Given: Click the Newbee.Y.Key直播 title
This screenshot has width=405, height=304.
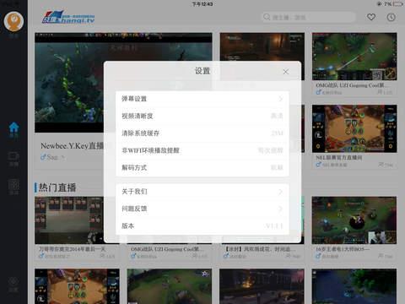Looking at the screenshot, I should [72, 146].
